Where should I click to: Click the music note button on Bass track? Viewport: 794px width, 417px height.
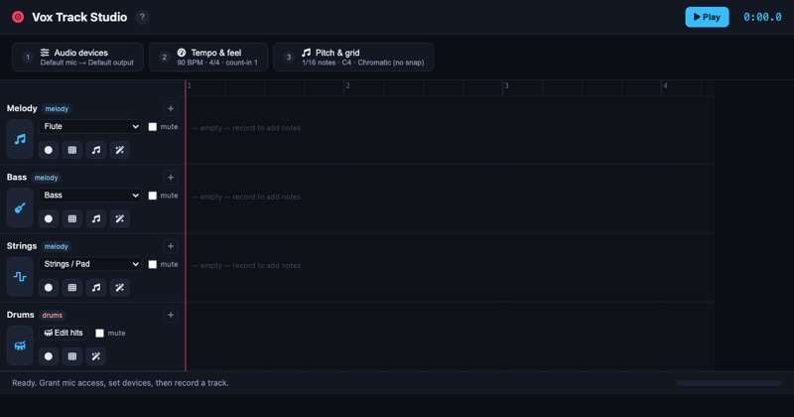tap(96, 218)
